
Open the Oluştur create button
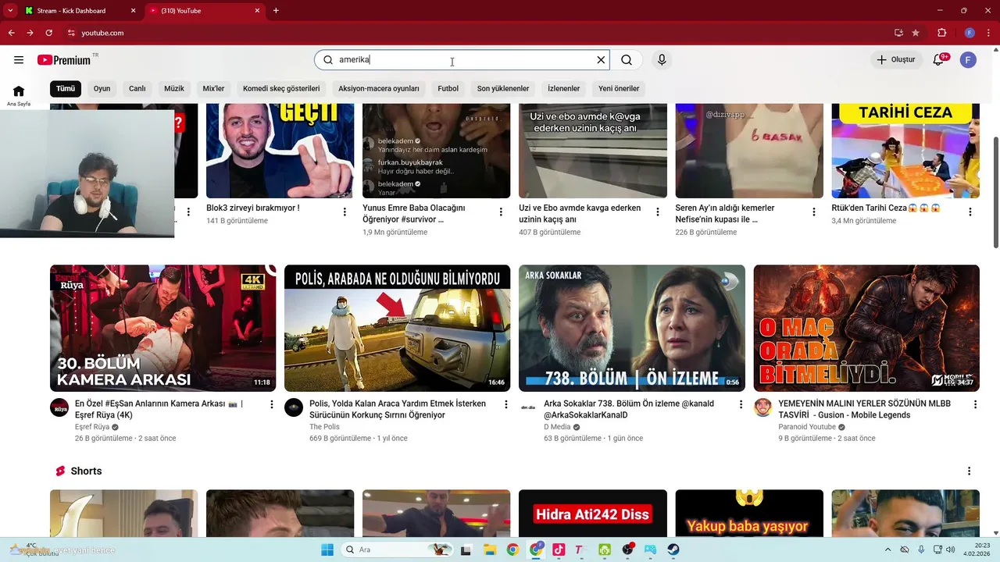pyautogui.click(x=896, y=60)
